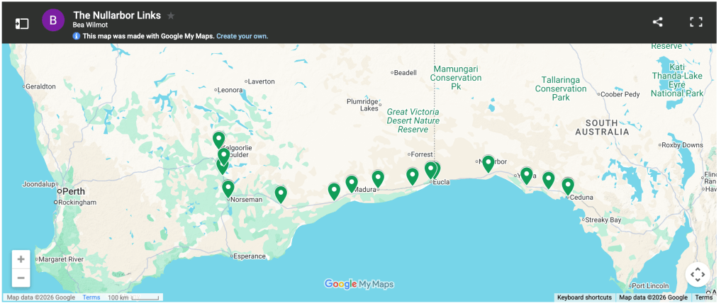This screenshot has height=308, width=726.
Task: Open the map camera pan controls
Action: (x=696, y=274)
